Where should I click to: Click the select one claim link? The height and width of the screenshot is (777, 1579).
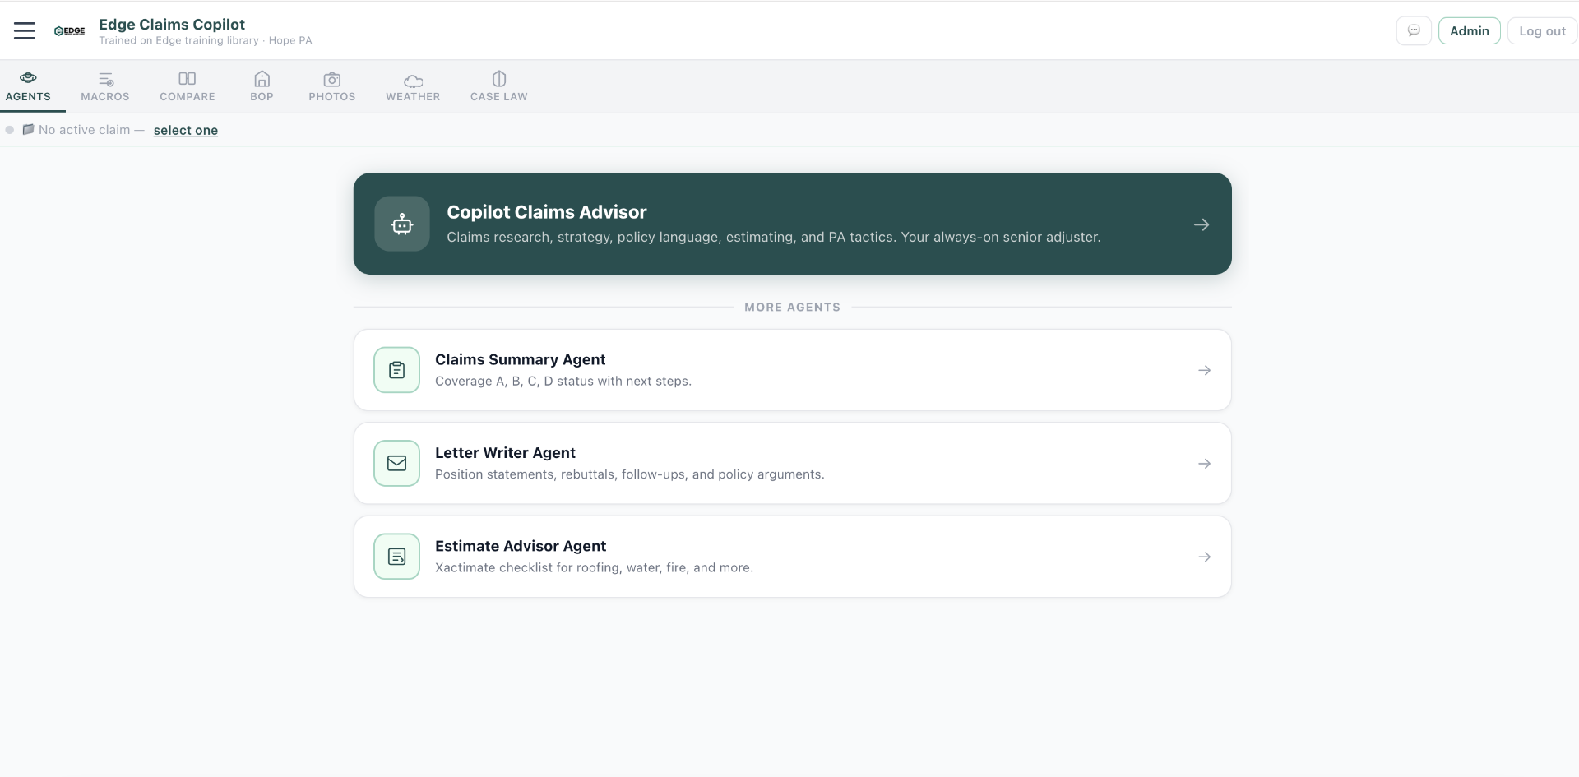(185, 130)
